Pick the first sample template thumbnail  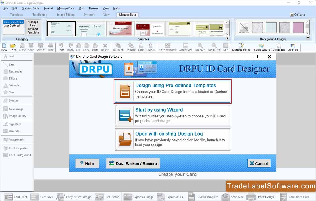(x=61, y=29)
